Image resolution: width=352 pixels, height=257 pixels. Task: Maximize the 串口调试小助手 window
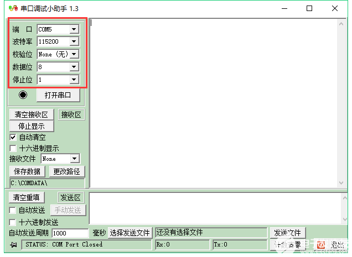coord(309,8)
